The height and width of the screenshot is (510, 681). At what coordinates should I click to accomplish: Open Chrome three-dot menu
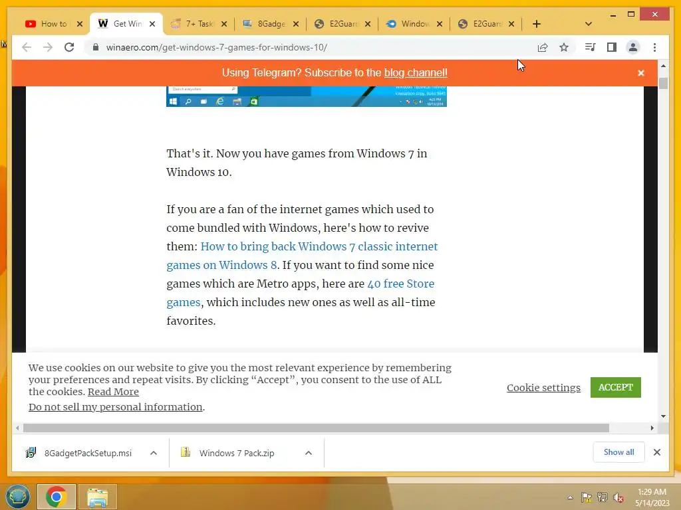tap(654, 47)
